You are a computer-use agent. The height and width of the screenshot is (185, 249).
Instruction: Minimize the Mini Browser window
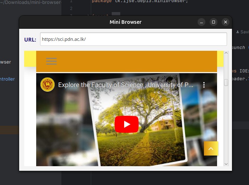pos(201,22)
